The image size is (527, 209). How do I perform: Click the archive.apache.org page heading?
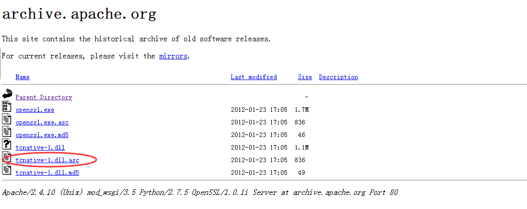[x=79, y=14]
